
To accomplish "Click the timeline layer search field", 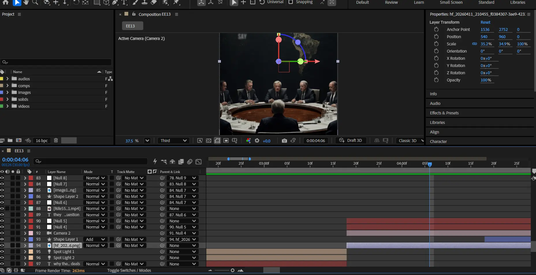I will 92,161.
